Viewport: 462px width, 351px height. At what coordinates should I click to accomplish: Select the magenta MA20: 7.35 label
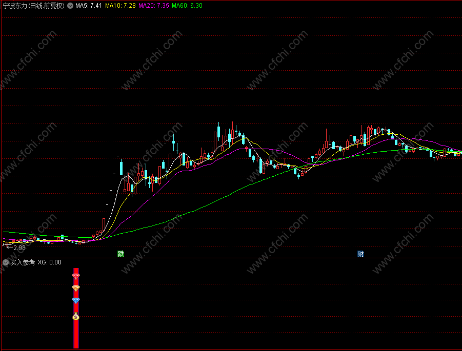153,6
